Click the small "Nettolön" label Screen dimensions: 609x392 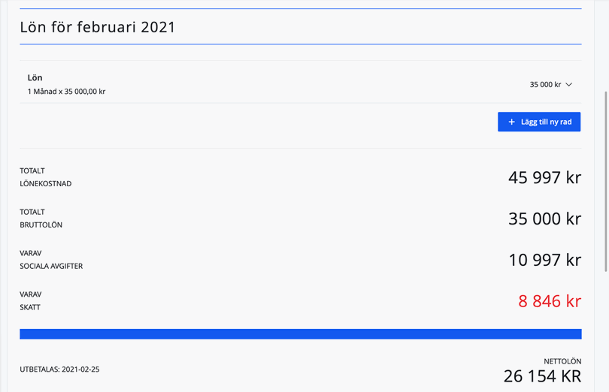click(562, 361)
